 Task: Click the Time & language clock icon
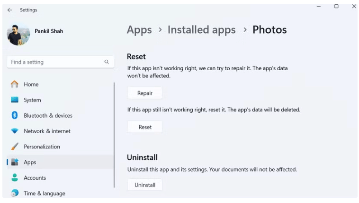coord(15,193)
